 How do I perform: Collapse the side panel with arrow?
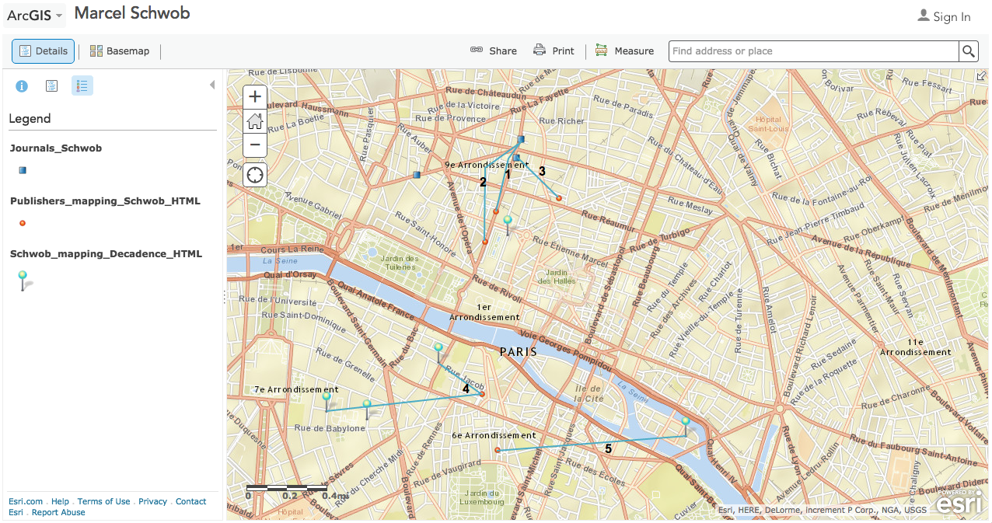[x=212, y=85]
